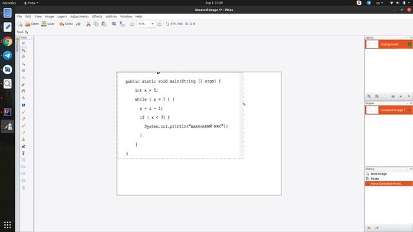Open Activities overview

[x=9, y=3]
